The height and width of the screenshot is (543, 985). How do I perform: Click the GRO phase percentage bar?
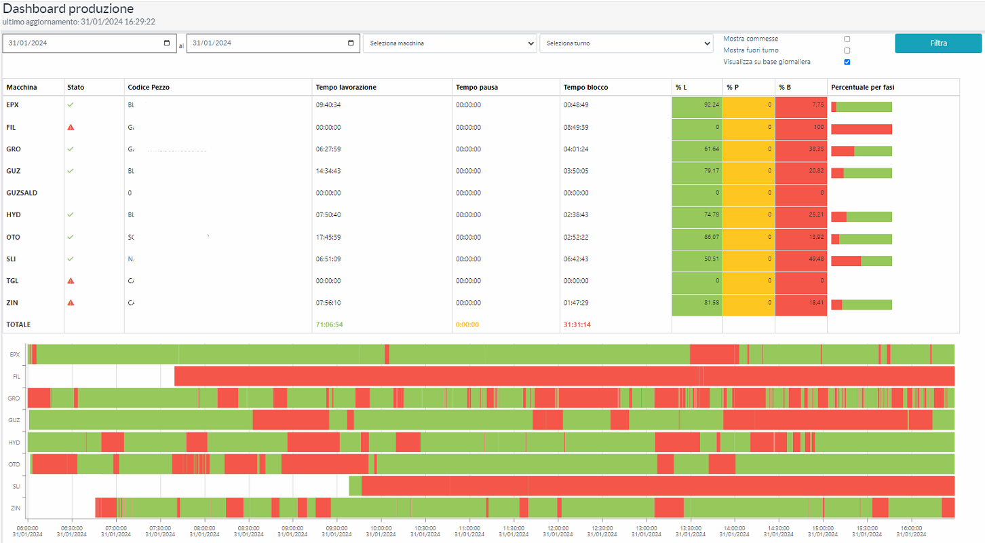862,151
